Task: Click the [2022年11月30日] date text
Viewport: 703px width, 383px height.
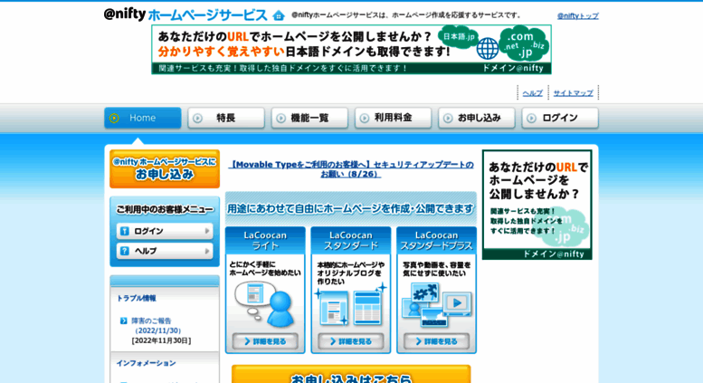Action: pyautogui.click(x=161, y=340)
